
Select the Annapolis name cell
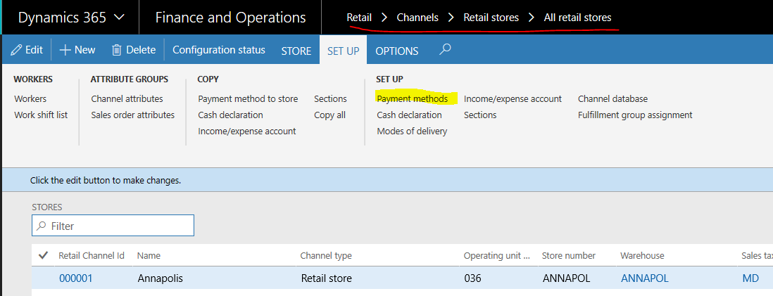click(161, 278)
